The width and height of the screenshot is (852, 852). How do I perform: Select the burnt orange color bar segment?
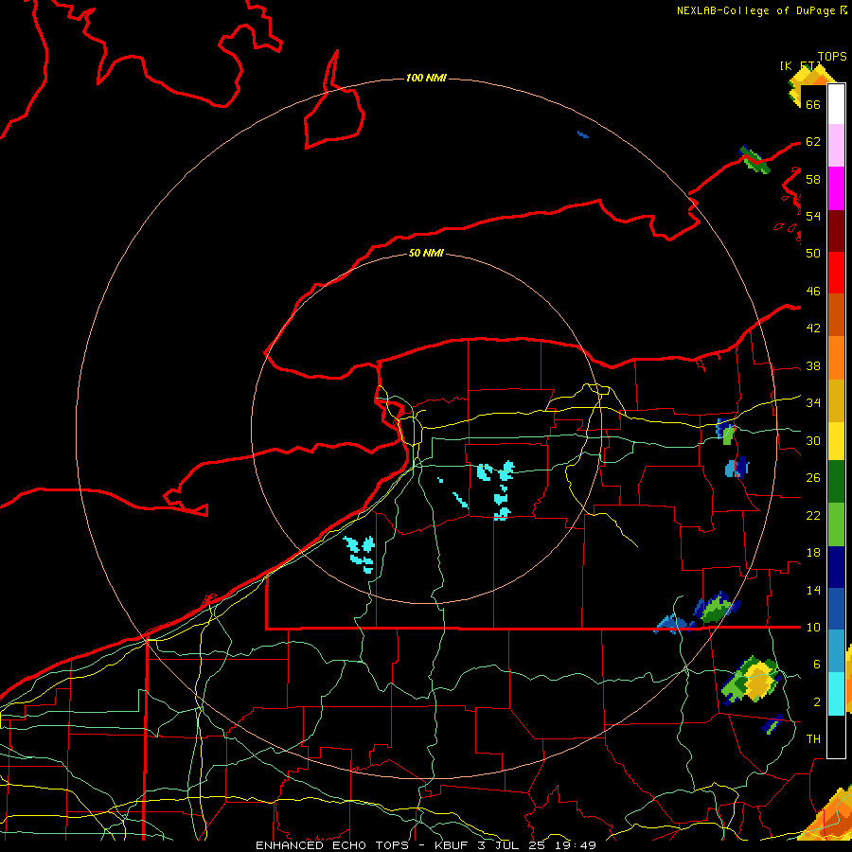(836, 315)
